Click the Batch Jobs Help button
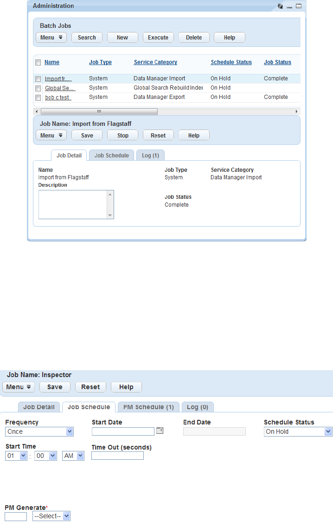Screen dimensions: 333x522 point(229,38)
